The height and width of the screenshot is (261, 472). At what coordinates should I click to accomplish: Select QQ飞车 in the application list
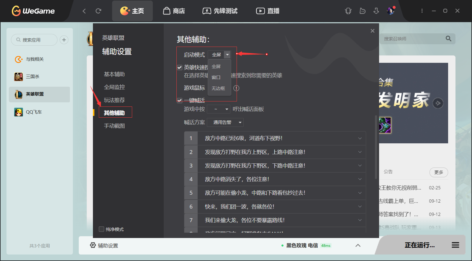(x=40, y=112)
